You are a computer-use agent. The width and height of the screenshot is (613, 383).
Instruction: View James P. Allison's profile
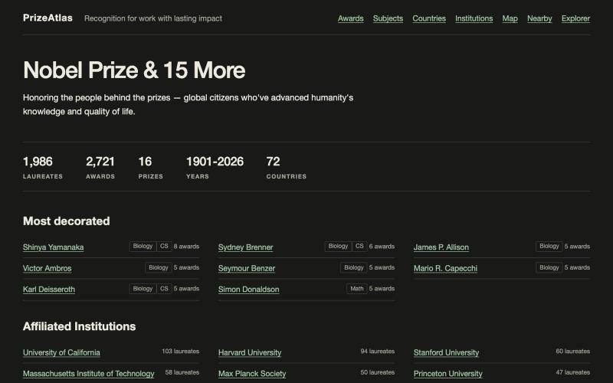(x=441, y=247)
